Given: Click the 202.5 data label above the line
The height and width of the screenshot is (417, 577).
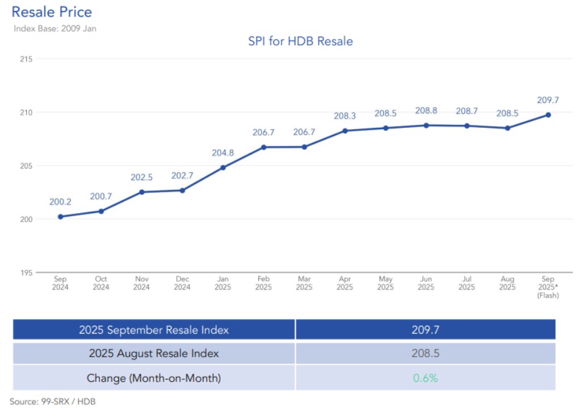Looking at the screenshot, I should click(141, 177).
